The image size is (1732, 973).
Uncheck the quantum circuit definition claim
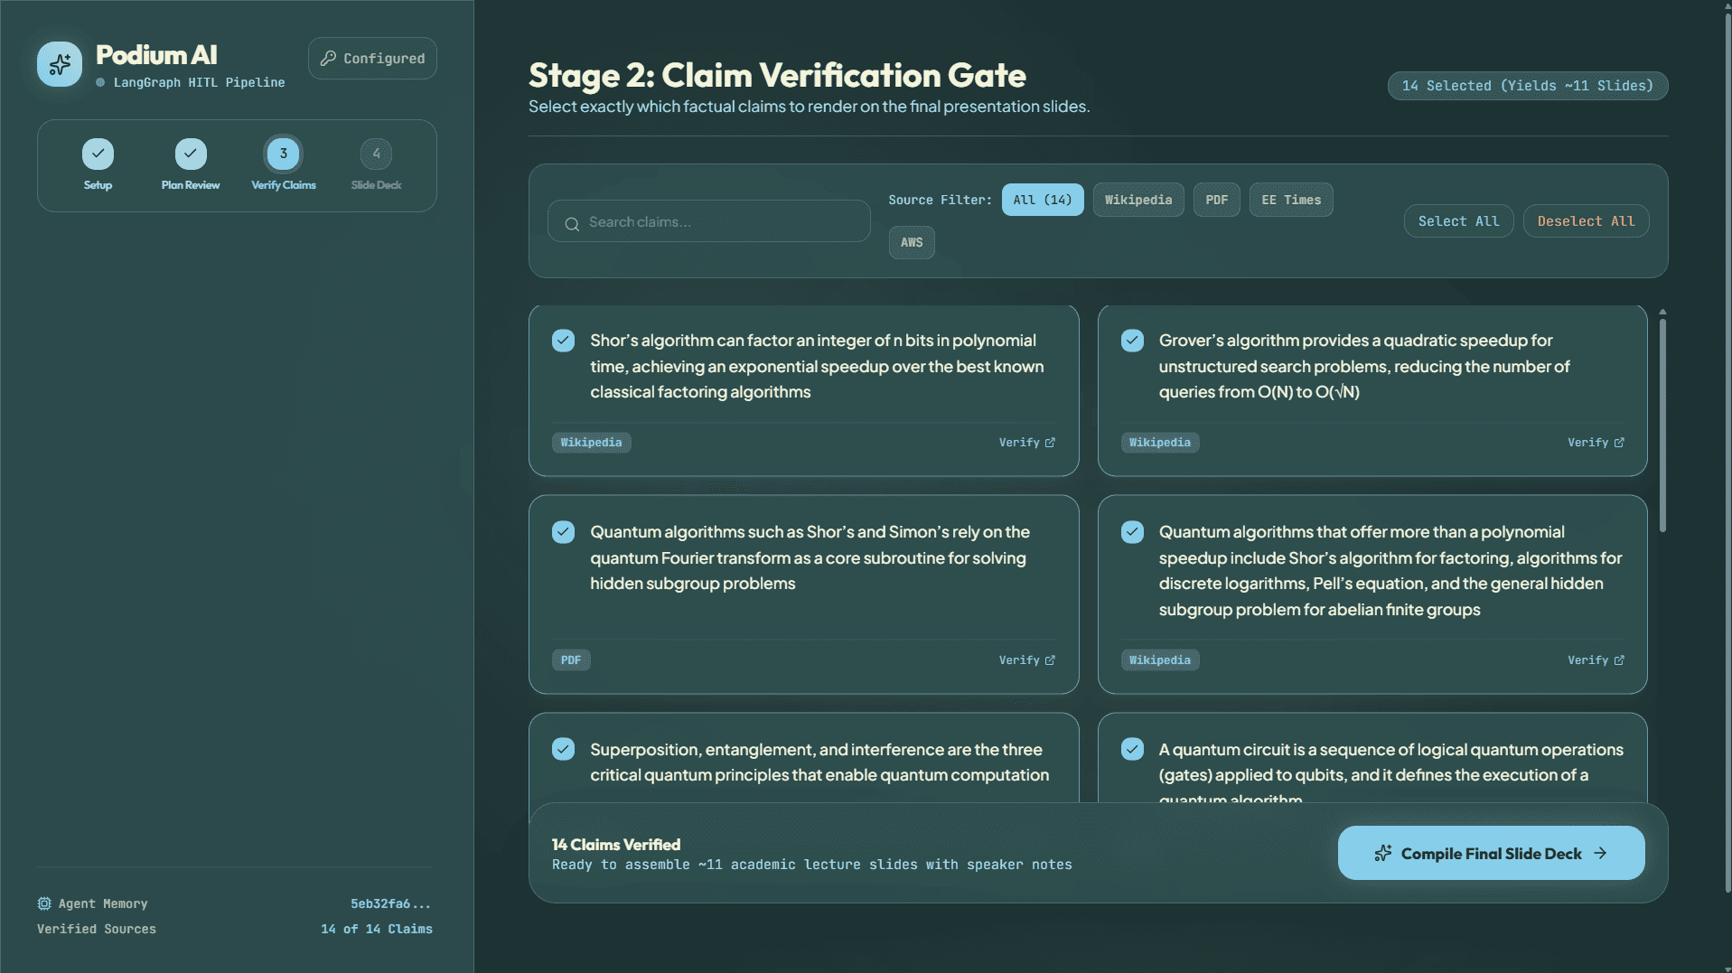click(1132, 749)
